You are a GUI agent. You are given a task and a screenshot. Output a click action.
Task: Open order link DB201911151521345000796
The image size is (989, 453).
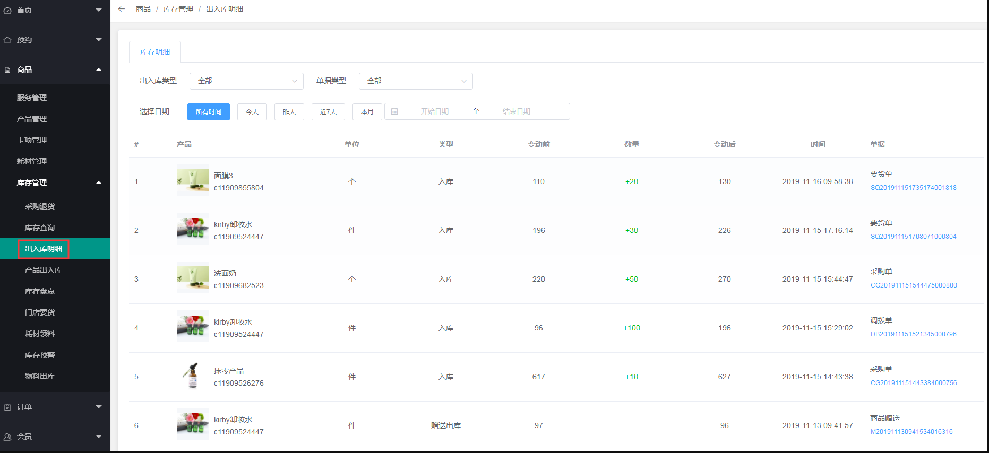tap(914, 334)
